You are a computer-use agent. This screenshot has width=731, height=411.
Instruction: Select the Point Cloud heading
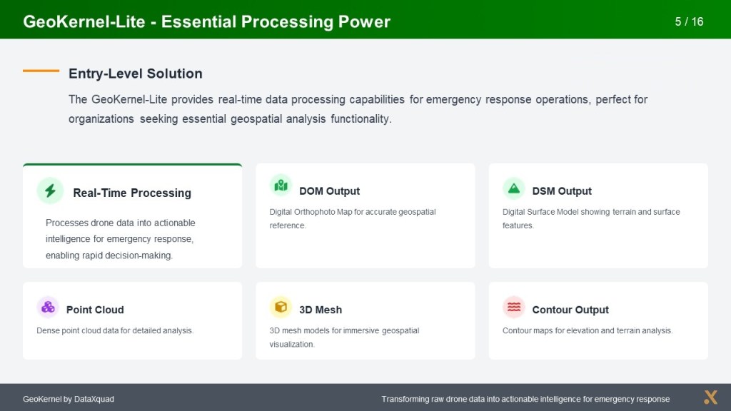95,310
